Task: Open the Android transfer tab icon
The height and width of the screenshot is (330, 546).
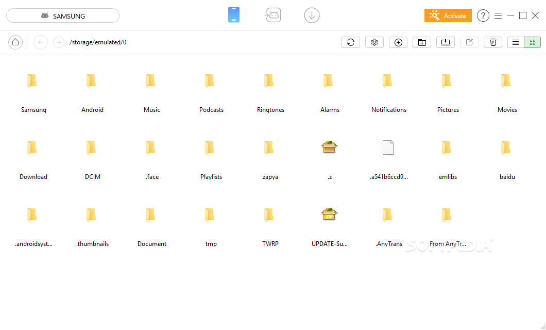Action: tap(273, 15)
